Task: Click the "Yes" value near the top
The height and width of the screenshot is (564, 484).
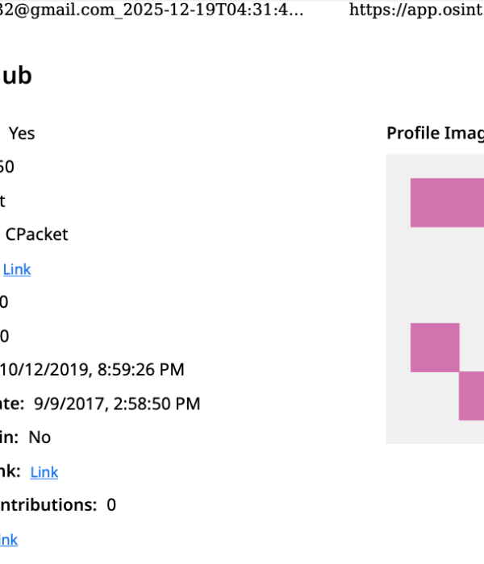Action: [22, 133]
